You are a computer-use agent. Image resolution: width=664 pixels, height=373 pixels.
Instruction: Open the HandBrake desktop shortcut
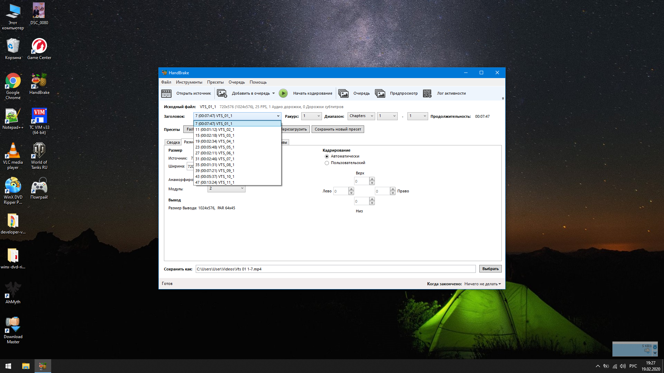pos(39,84)
